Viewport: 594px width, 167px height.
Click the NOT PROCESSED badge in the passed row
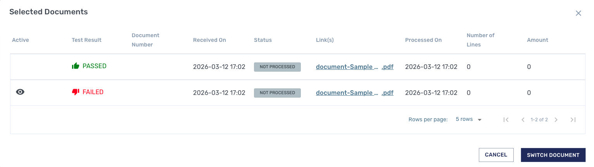pyautogui.click(x=277, y=67)
